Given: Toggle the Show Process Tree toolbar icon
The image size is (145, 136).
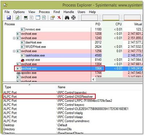Looking at the screenshot, I should 32,18.
